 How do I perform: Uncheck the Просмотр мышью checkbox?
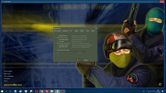pyautogui.click(x=58, y=38)
